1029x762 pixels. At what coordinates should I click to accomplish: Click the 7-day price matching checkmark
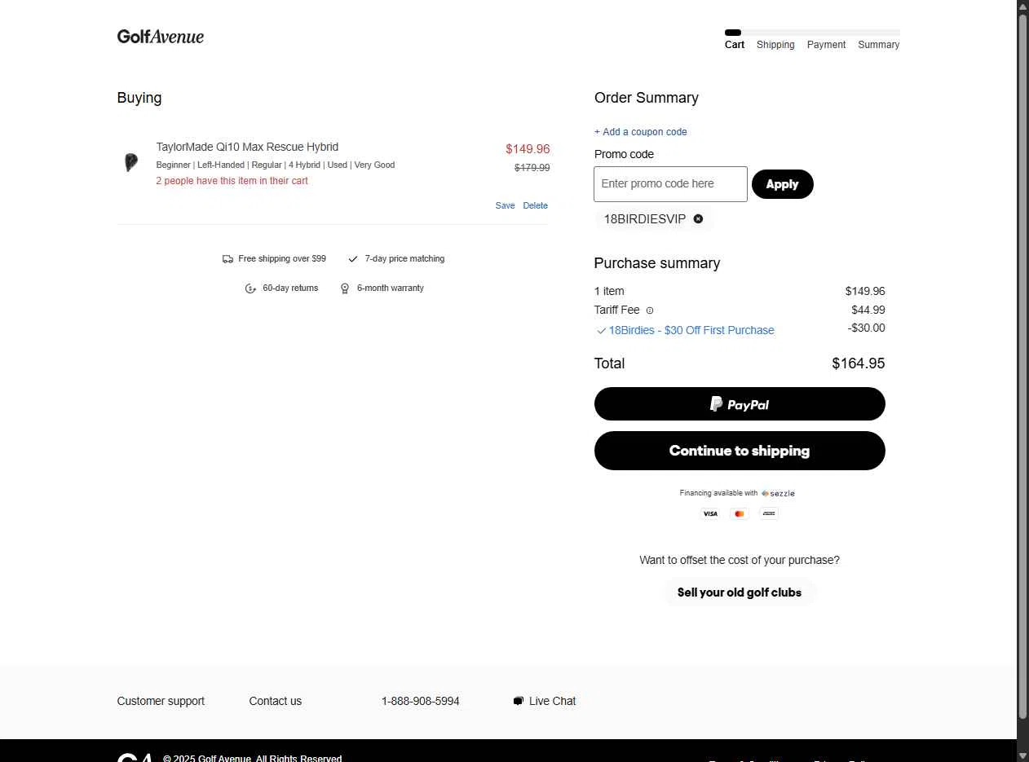point(353,259)
